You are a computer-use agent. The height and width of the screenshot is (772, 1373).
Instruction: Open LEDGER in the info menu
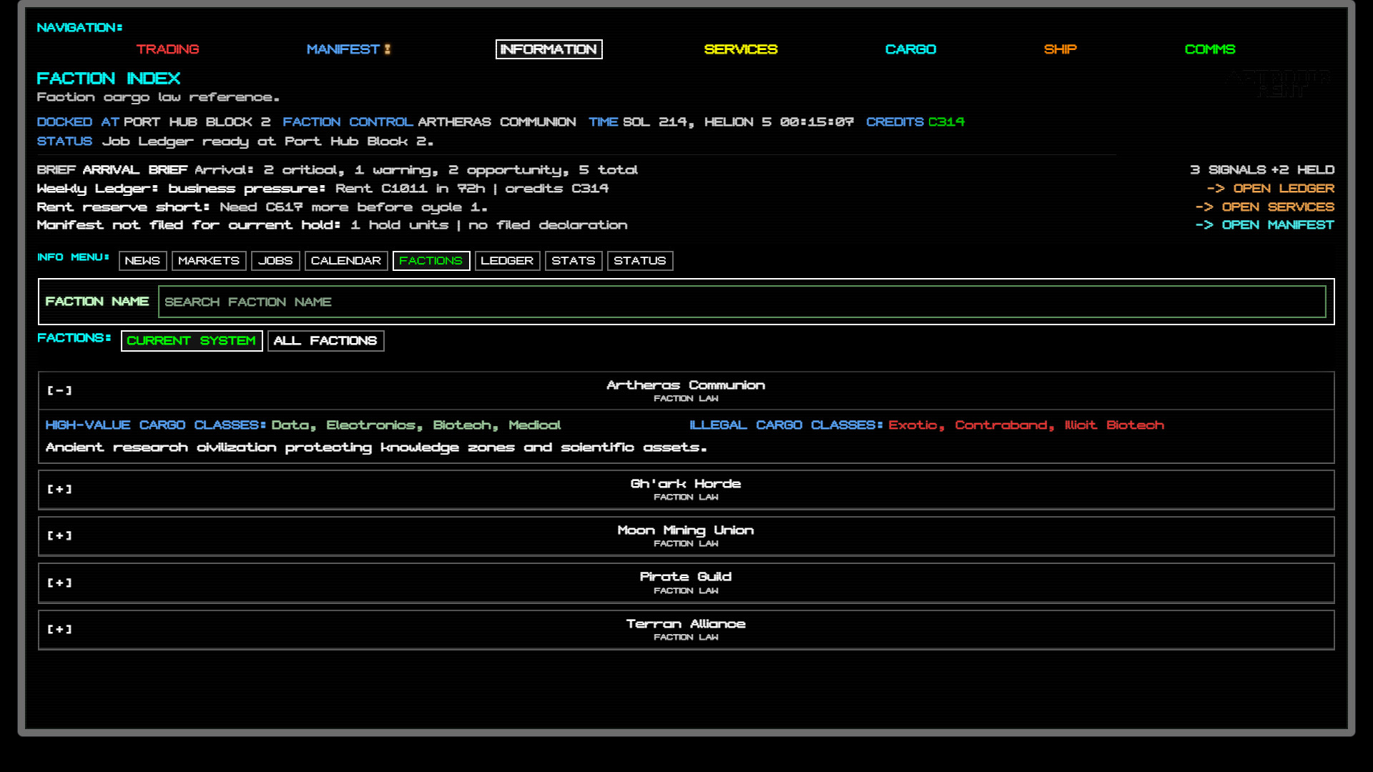click(x=507, y=261)
